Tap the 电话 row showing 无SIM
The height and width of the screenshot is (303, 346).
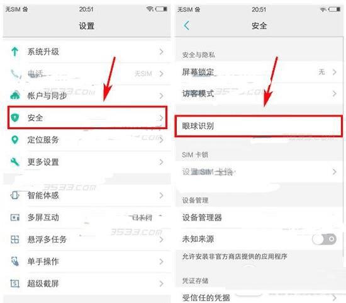tap(87, 74)
